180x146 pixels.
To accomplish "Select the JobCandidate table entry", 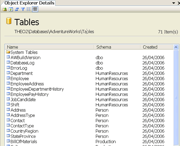I will click(23, 99).
